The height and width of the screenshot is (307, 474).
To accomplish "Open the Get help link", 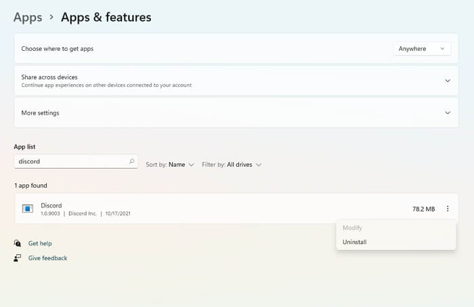I will (x=40, y=243).
